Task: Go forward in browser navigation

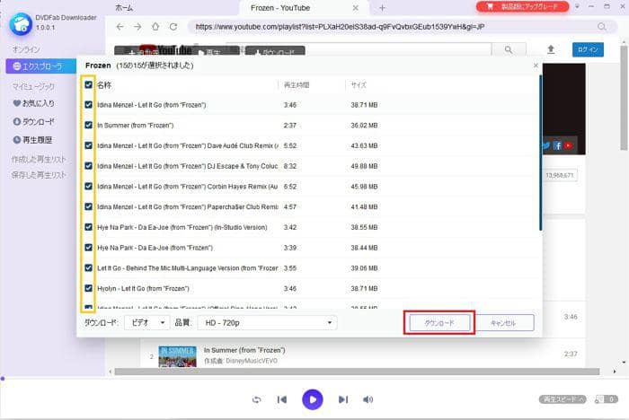Action: pos(137,27)
